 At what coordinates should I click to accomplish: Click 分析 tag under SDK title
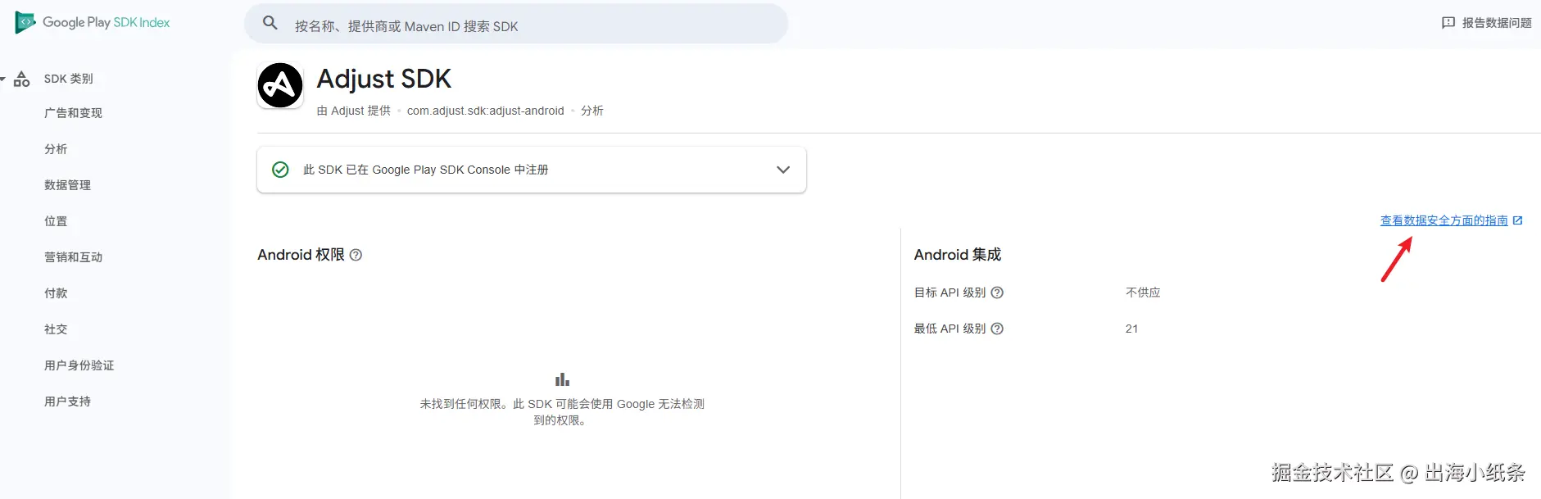[592, 111]
